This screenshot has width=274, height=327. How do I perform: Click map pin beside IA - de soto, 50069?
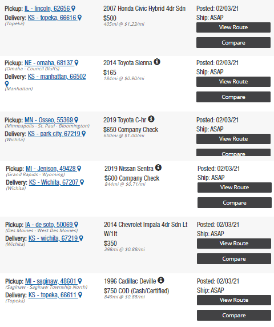[76, 225]
